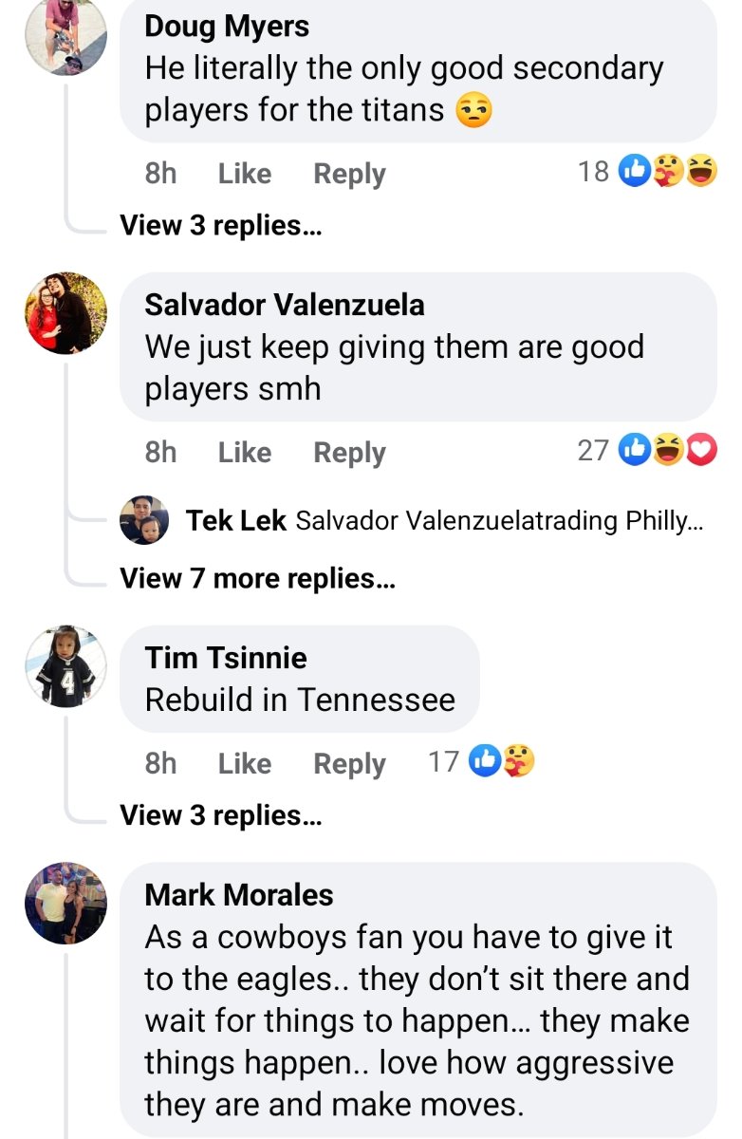742x1139 pixels.
Task: View reaction icons on Salvador Valenzuela's comment
Action: pyautogui.click(x=668, y=451)
